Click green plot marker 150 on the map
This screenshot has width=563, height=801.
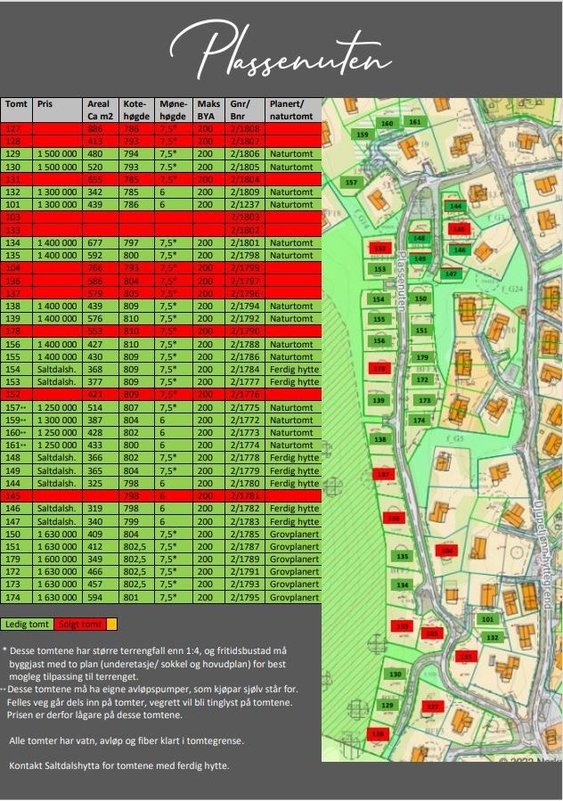pos(420,298)
